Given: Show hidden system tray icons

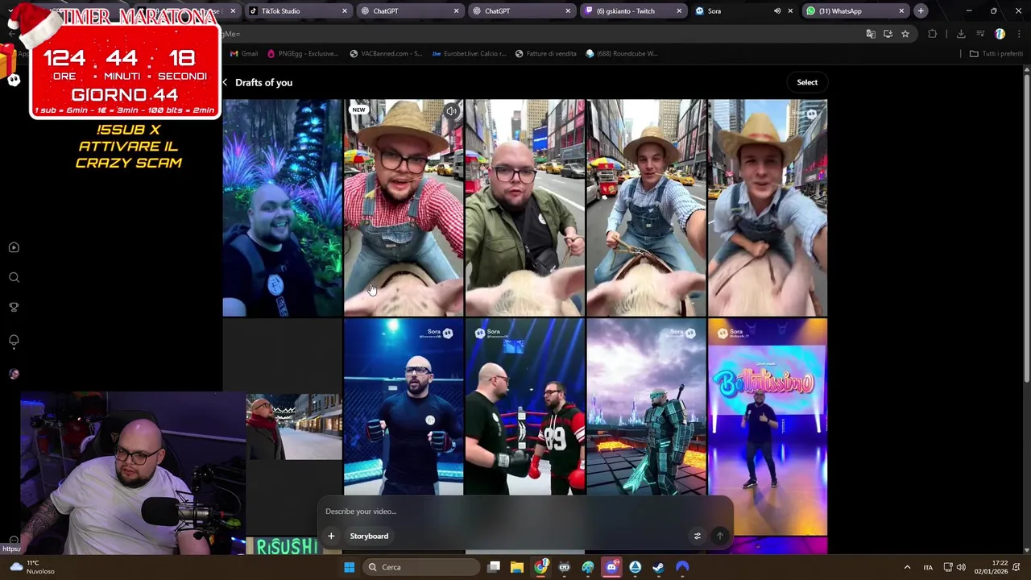Looking at the screenshot, I should coord(907,567).
